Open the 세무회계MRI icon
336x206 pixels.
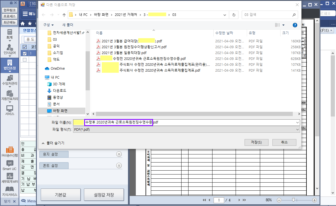pyautogui.click(x=9, y=177)
